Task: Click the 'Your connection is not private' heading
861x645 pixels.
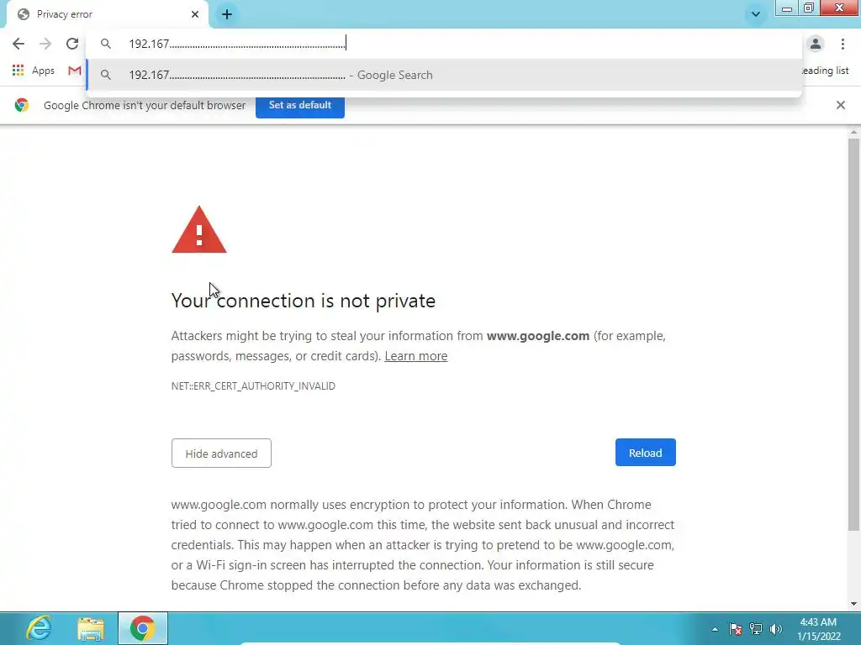Action: pos(303,301)
